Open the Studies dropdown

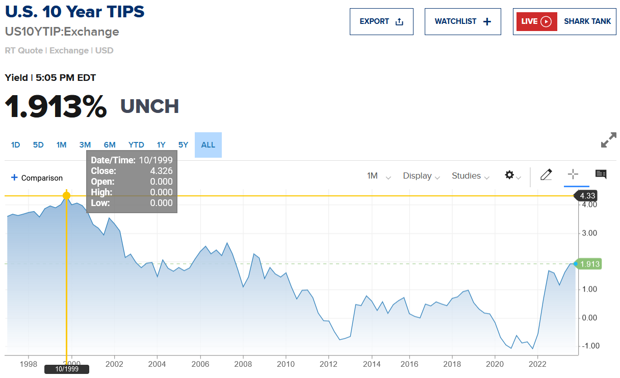click(x=470, y=176)
